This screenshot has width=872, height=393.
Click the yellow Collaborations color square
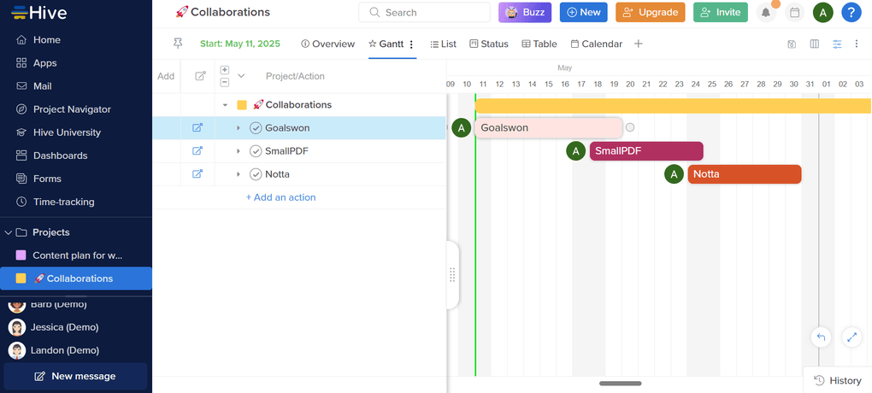[x=242, y=104]
